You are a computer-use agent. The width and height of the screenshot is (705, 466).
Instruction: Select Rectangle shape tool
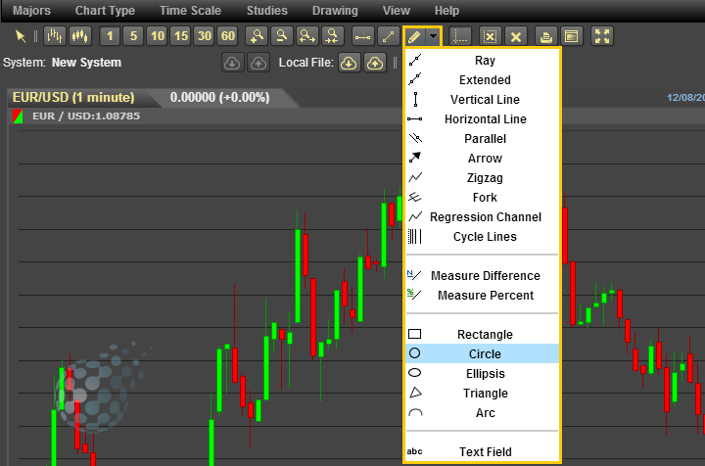click(x=482, y=335)
